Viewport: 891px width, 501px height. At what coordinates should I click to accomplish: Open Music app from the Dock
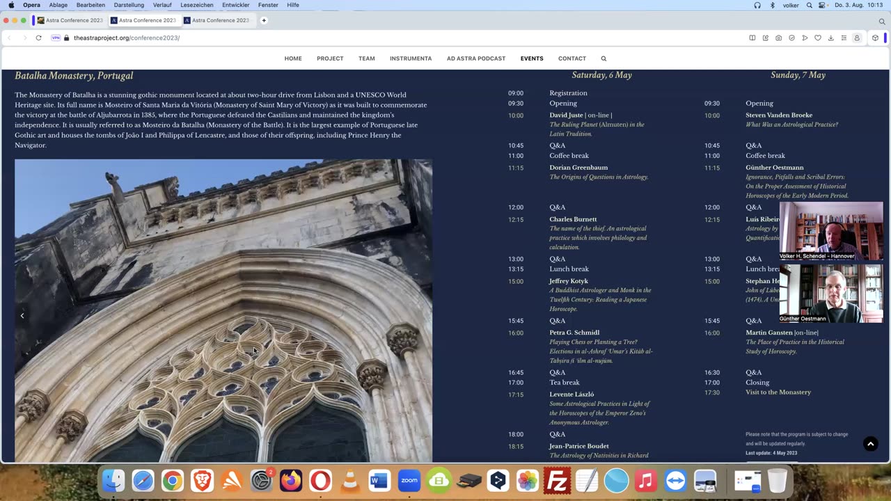click(646, 481)
